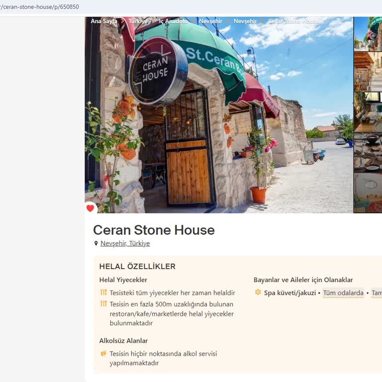Click the fork icon beside 'Tesisin en fazla 500m'
The width and height of the screenshot is (382, 382).
click(103, 303)
